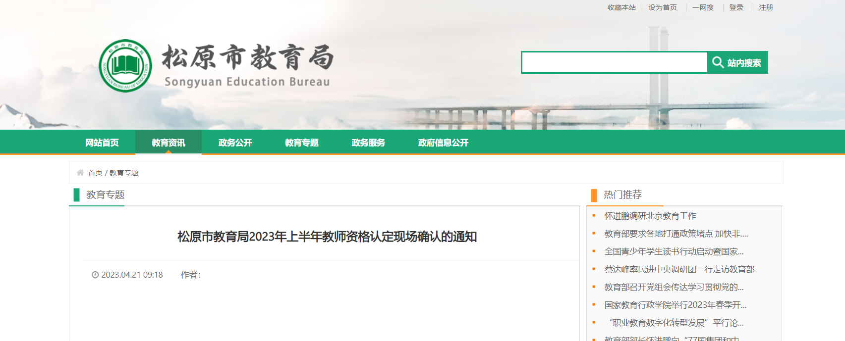Open 国家教育行政学院举行2023年春季 article

click(x=676, y=305)
